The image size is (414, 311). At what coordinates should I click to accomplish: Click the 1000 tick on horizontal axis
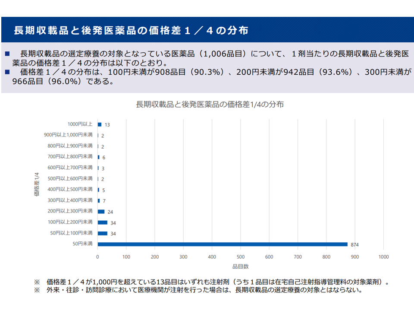pyautogui.click(x=383, y=257)
